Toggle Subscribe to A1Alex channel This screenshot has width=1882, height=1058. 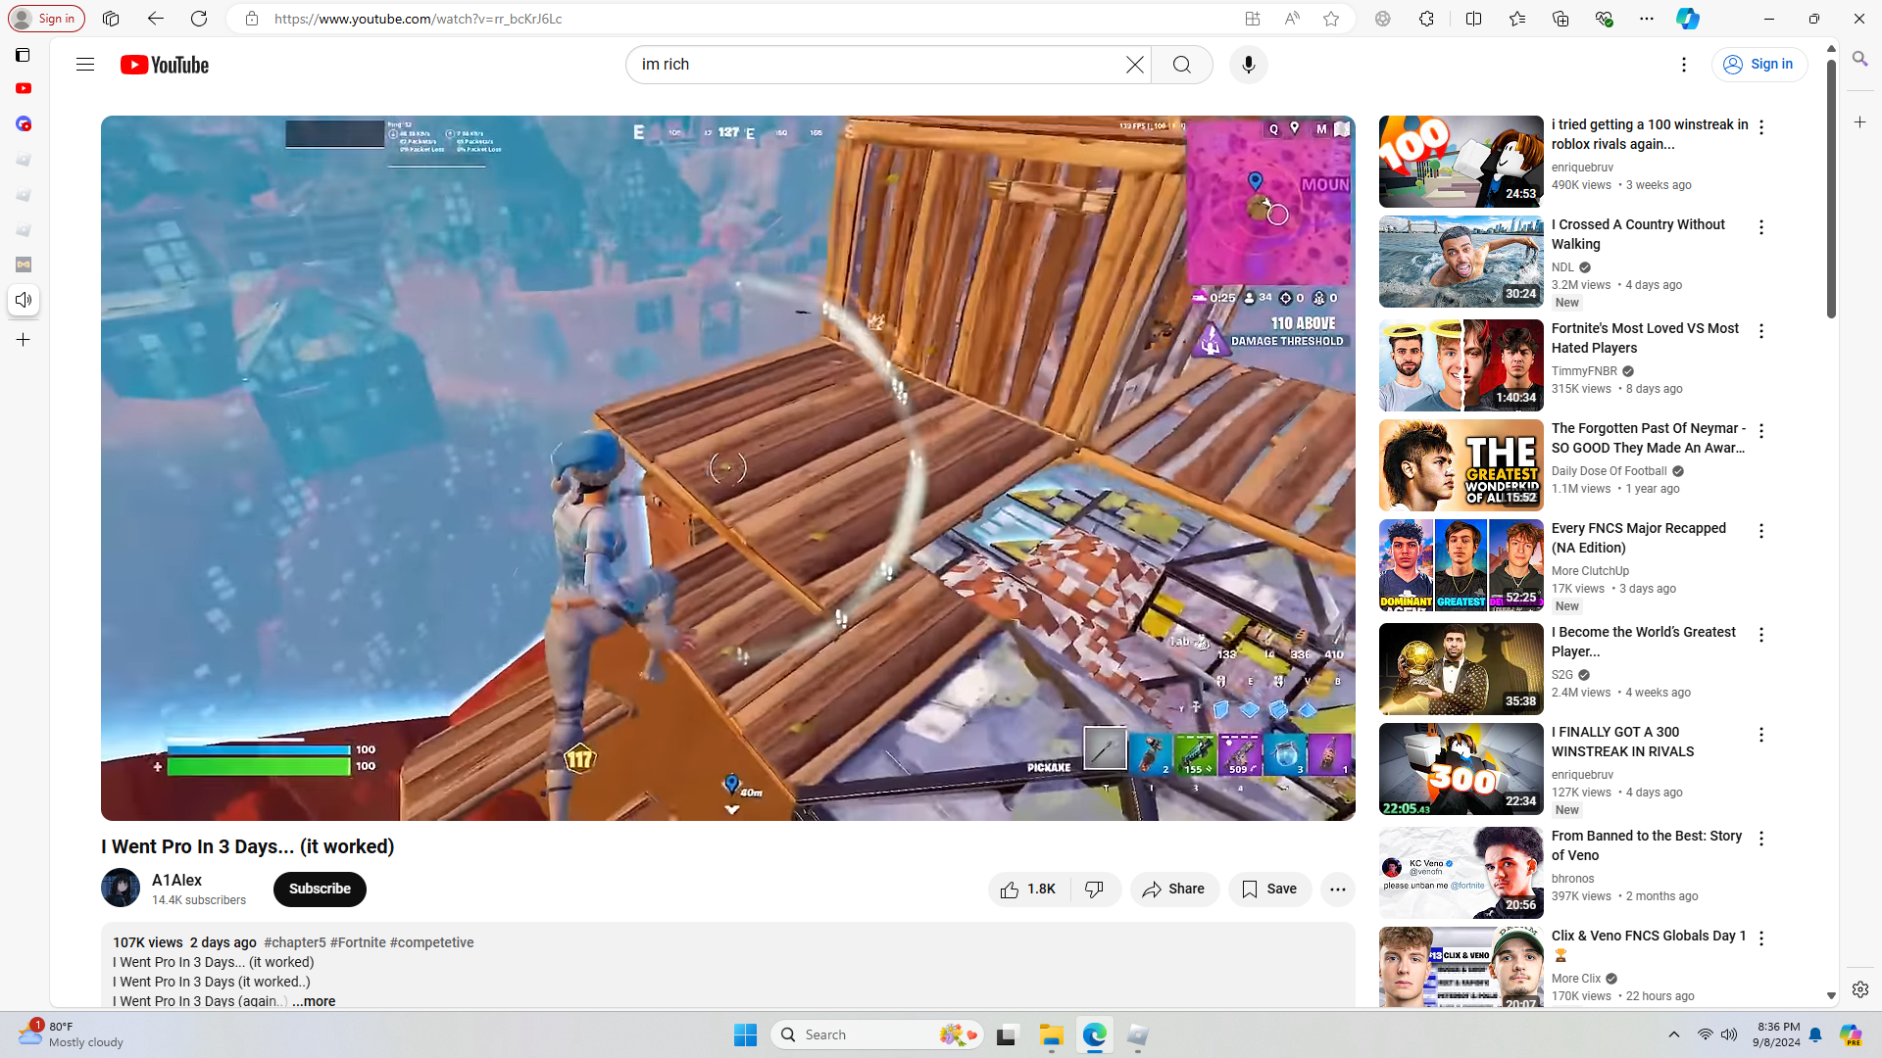coord(320,890)
